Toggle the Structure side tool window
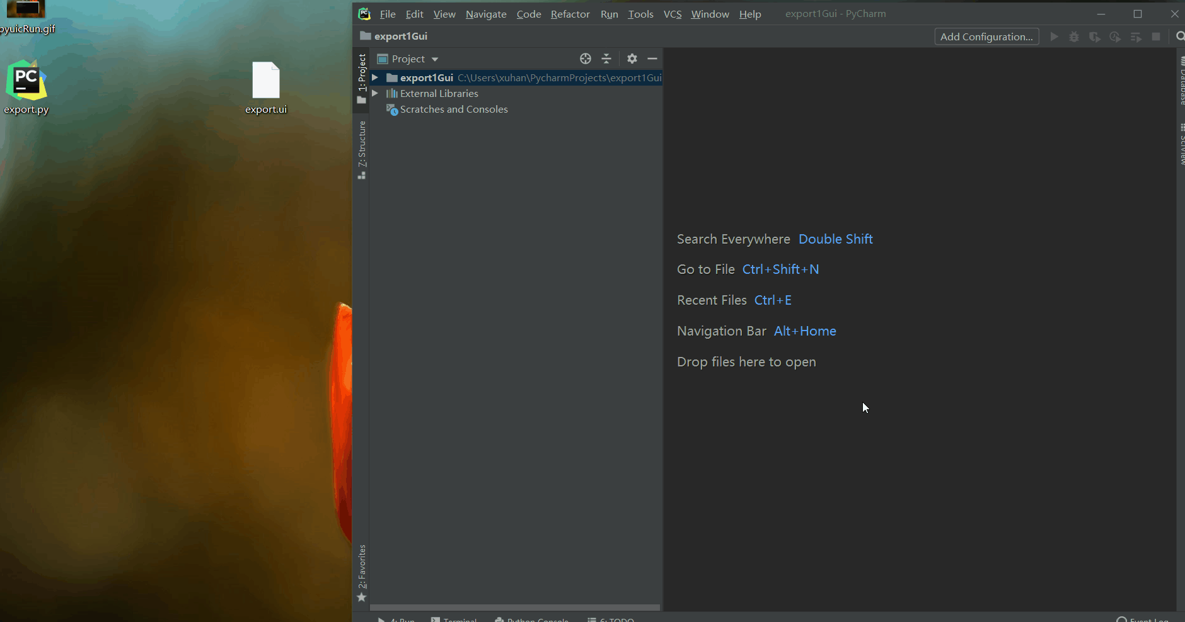This screenshot has width=1185, height=622. click(362, 149)
